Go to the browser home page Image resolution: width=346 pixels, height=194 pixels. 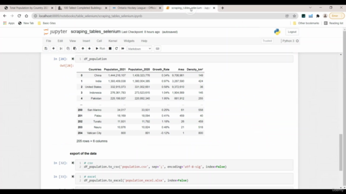[x=26, y=16]
